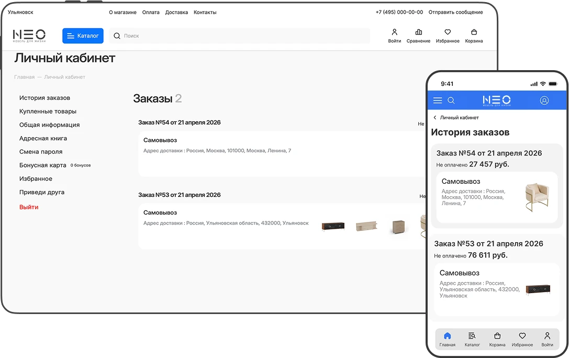The image size is (569, 358).
Task: Select the city Ульяновск in top bar
Action: click(x=20, y=12)
